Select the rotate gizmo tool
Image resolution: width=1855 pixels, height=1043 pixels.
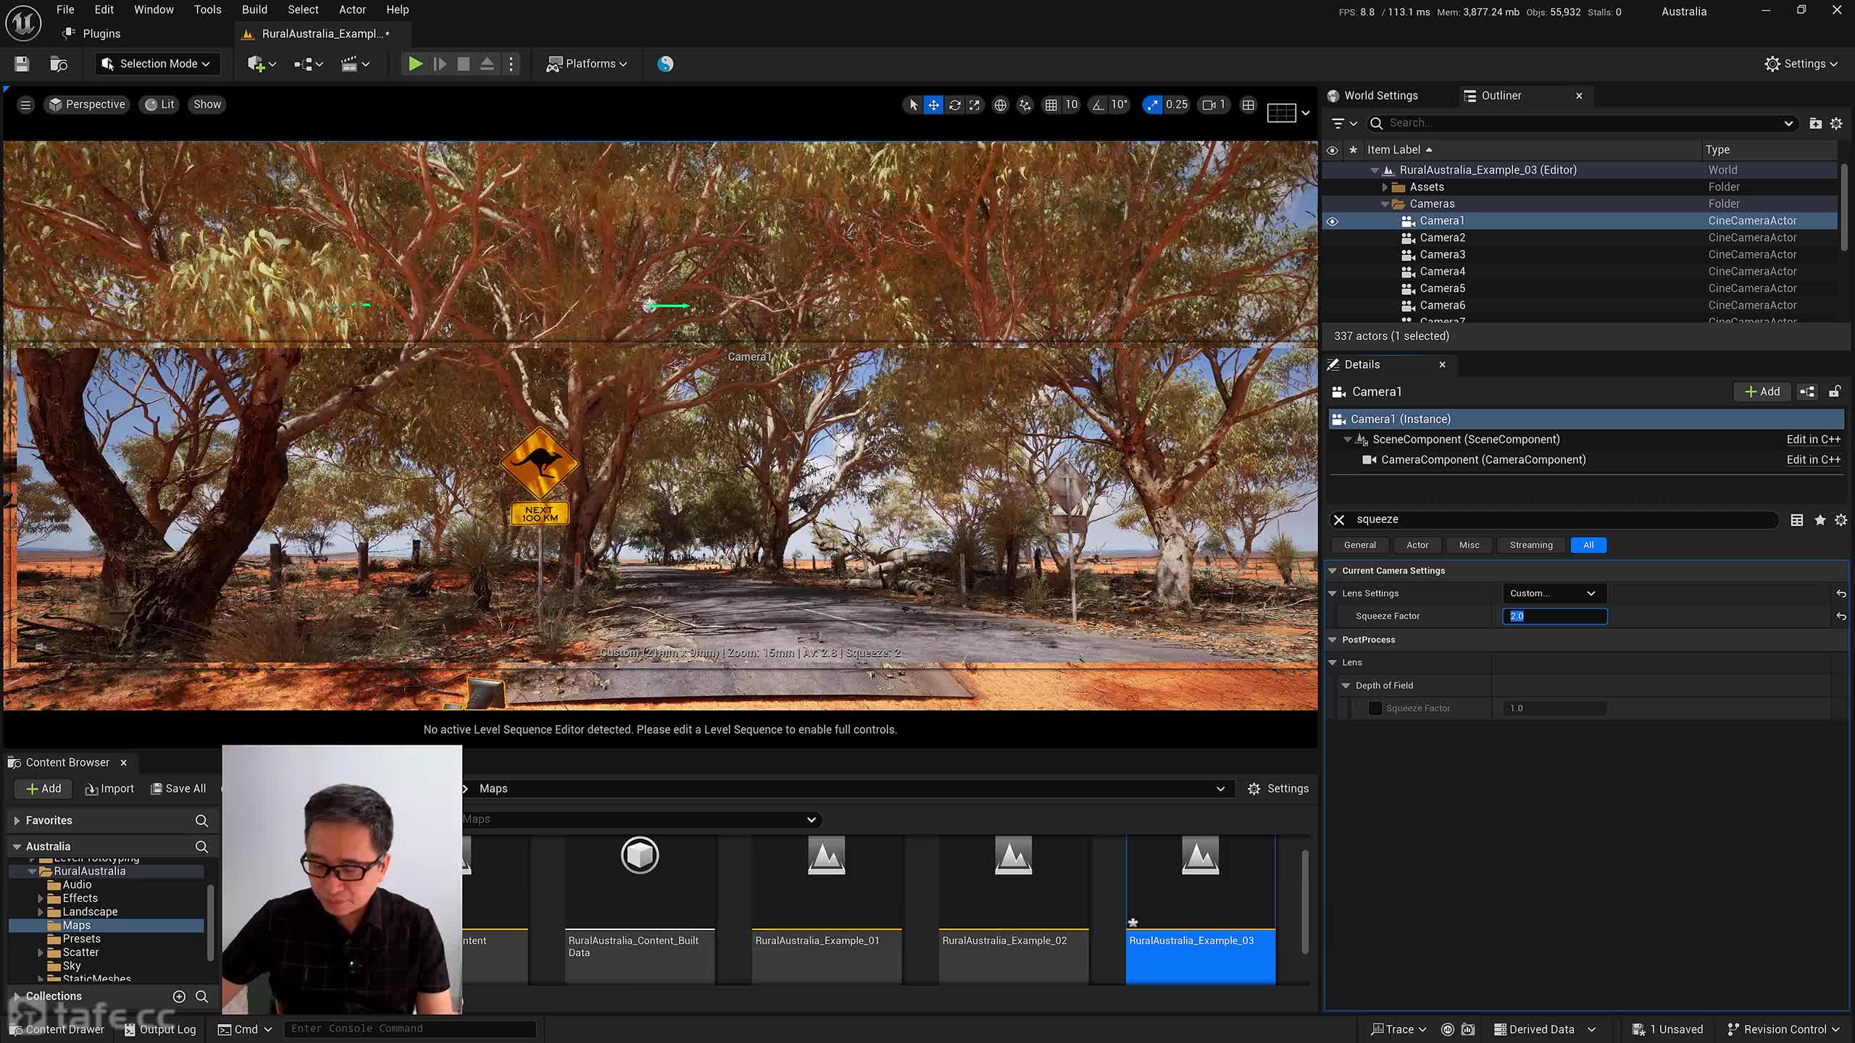954,105
